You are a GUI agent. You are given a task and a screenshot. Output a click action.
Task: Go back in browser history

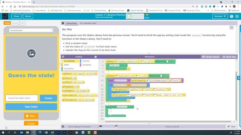[3, 7]
